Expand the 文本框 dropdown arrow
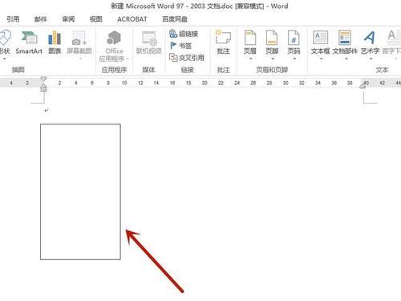401x301 pixels. point(321,59)
